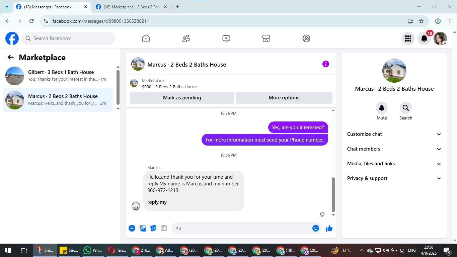Click the Facebook logo

[x=12, y=38]
